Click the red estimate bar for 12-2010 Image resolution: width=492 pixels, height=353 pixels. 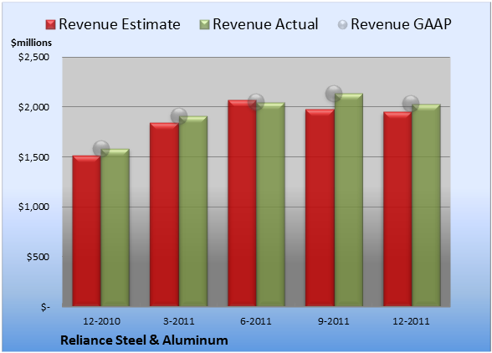(87, 231)
